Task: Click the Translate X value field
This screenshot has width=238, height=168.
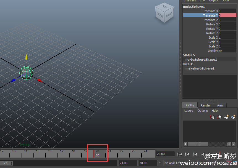Action: pyautogui.click(x=227, y=11)
